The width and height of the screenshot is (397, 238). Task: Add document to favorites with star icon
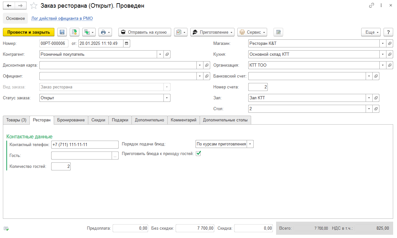coord(33,5)
